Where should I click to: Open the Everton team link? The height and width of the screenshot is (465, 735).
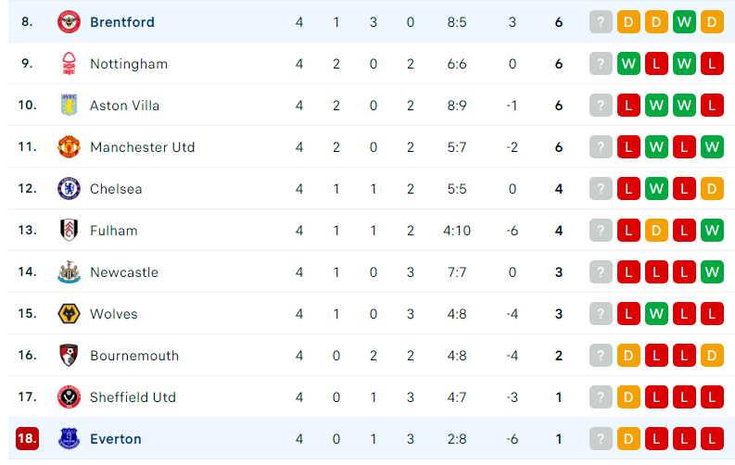click(116, 439)
